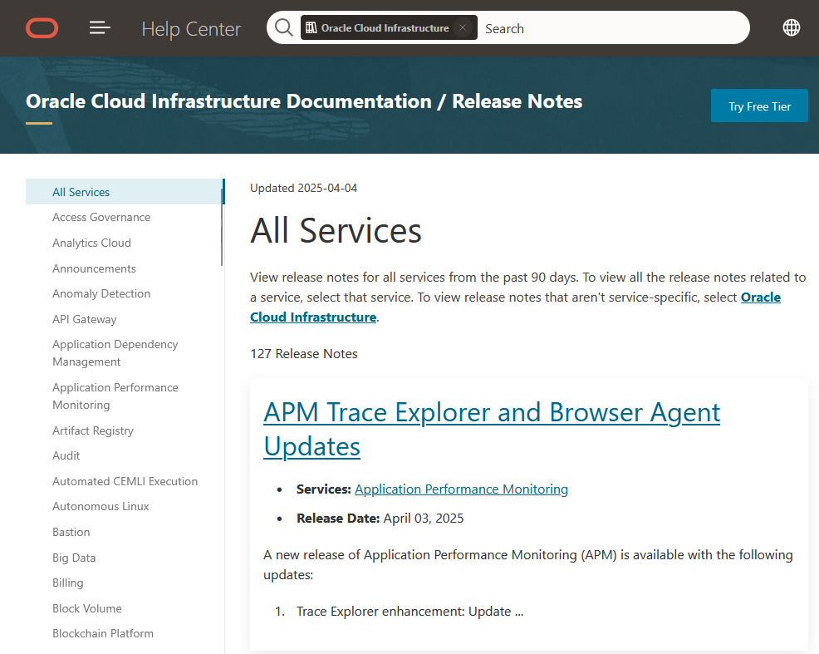Open Access Governance release notes
819x654 pixels.
click(101, 217)
